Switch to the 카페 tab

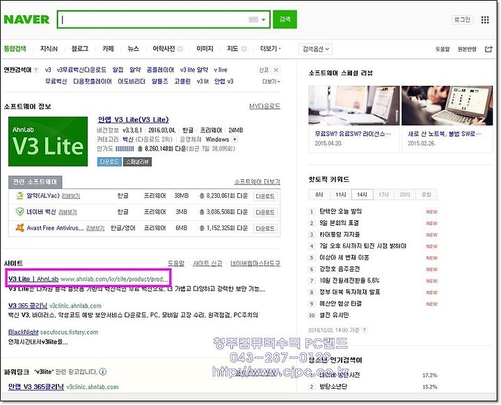108,49
